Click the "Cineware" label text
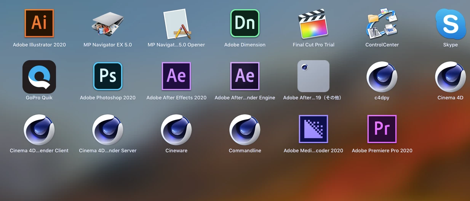Viewport: 470px width, 201px height. 176,151
